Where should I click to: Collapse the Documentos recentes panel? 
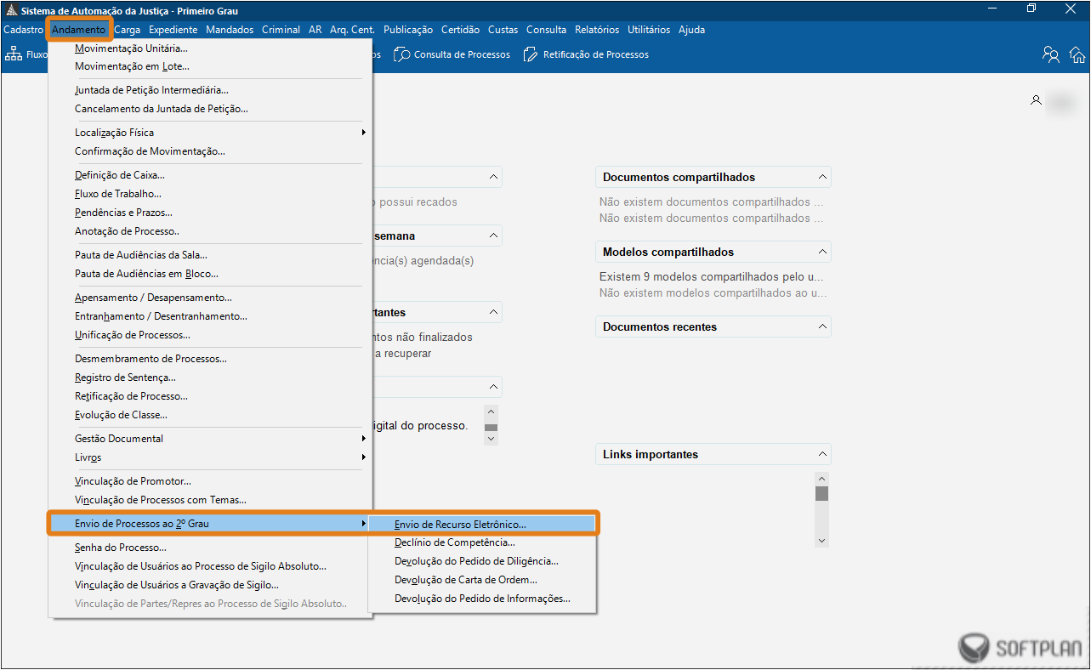821,326
